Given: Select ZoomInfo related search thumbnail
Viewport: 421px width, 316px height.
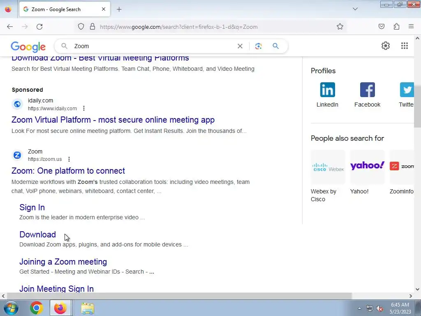Looking at the screenshot, I should pyautogui.click(x=402, y=167).
